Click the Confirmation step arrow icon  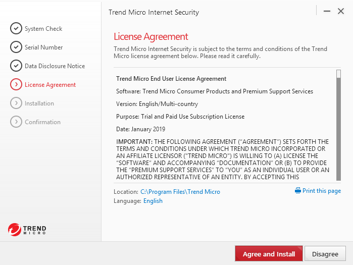point(16,122)
